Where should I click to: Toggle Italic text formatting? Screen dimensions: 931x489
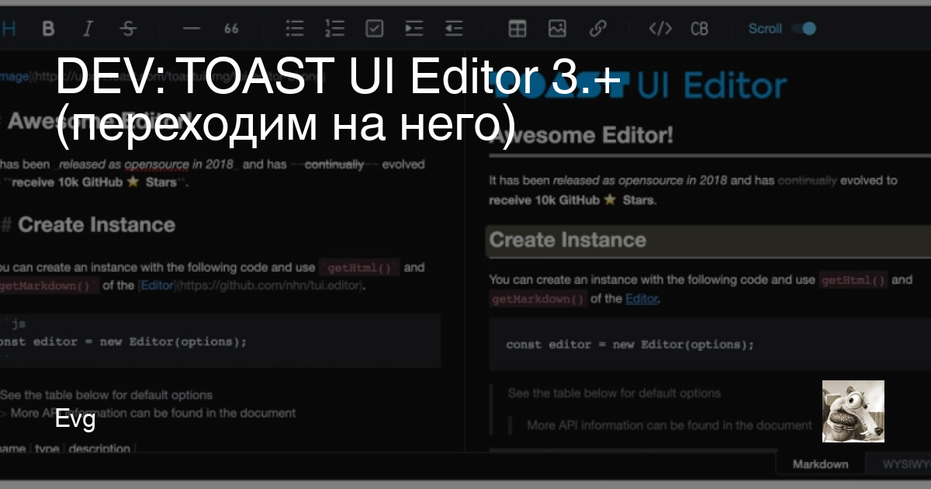pos(88,28)
